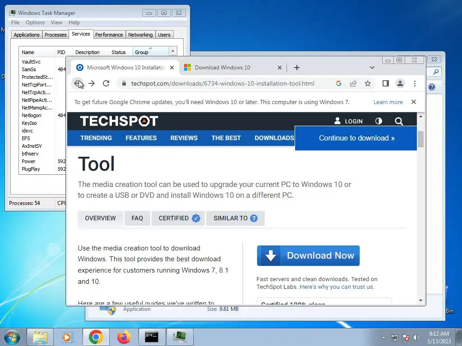Open a new Chrome tab
Viewport: 462px width, 346px height.
(297, 68)
